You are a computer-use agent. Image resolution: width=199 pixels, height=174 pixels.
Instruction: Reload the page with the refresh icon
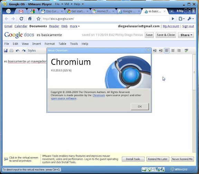coord(21,19)
